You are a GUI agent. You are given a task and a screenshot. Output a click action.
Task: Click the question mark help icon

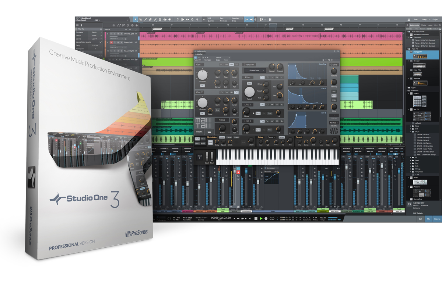pyautogui.click(x=178, y=19)
